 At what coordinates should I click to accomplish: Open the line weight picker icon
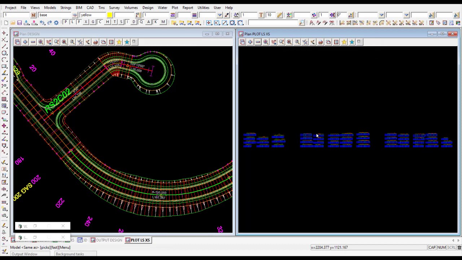click(194, 15)
